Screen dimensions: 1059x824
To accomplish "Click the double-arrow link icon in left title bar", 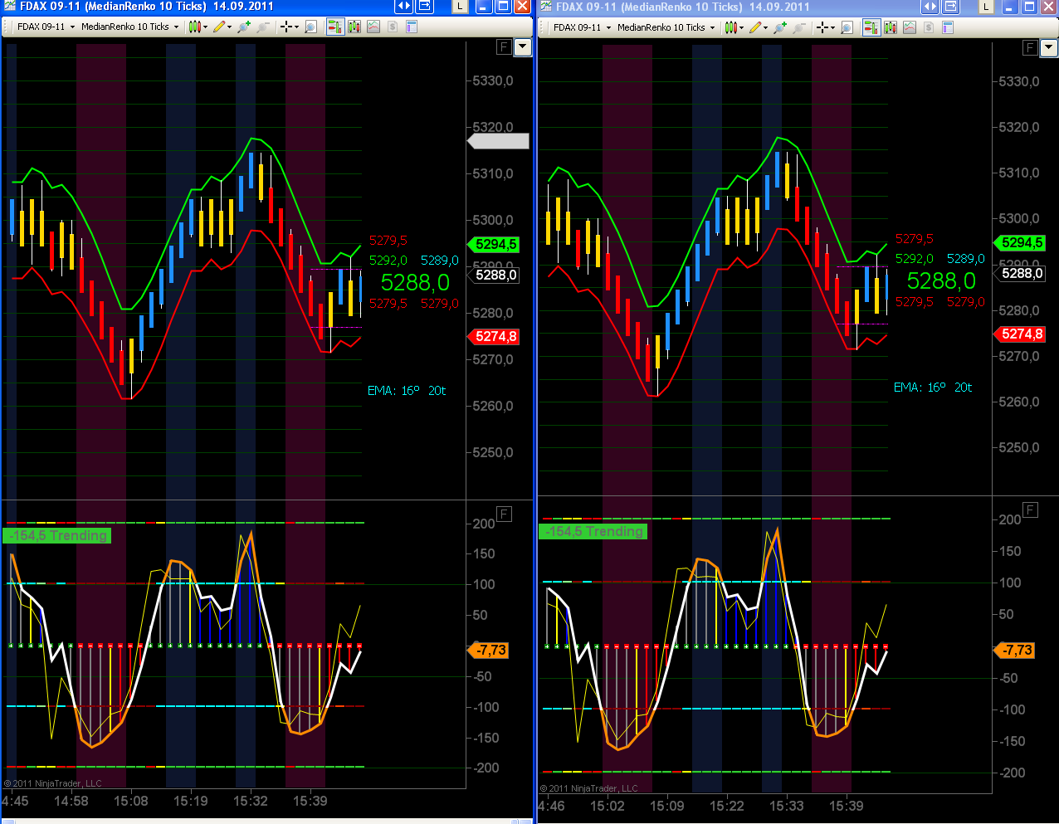I will (403, 7).
